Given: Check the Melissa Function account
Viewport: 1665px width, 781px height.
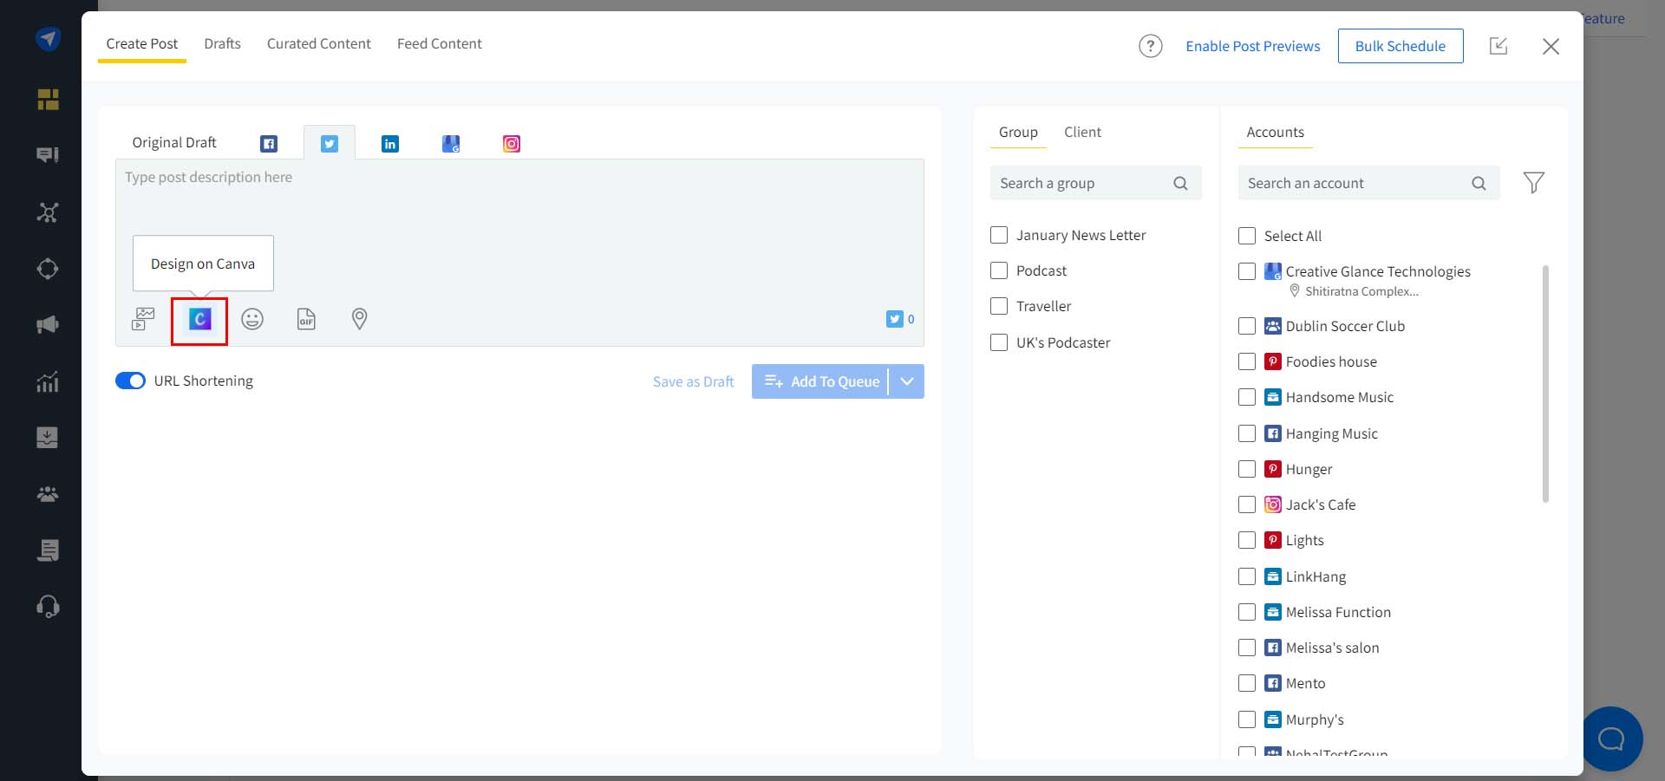Looking at the screenshot, I should coord(1247,612).
